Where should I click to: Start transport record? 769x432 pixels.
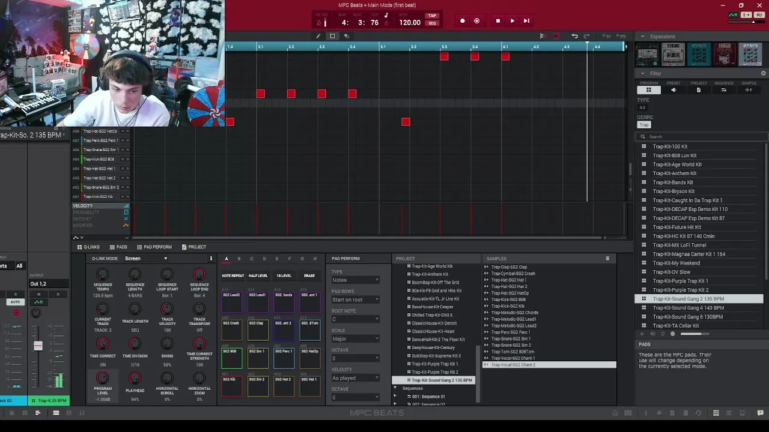462,21
